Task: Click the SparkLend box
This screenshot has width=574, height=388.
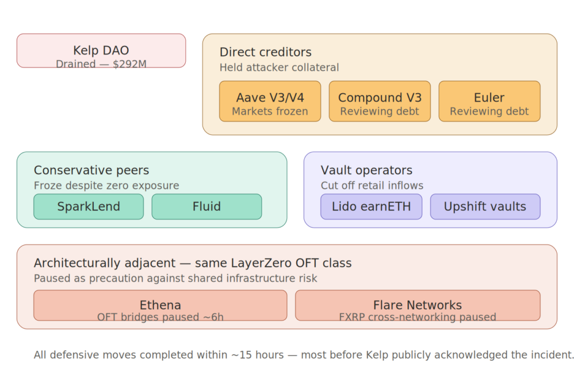Action: point(89,206)
